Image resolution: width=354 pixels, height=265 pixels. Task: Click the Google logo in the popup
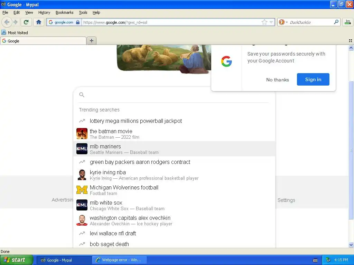click(226, 61)
